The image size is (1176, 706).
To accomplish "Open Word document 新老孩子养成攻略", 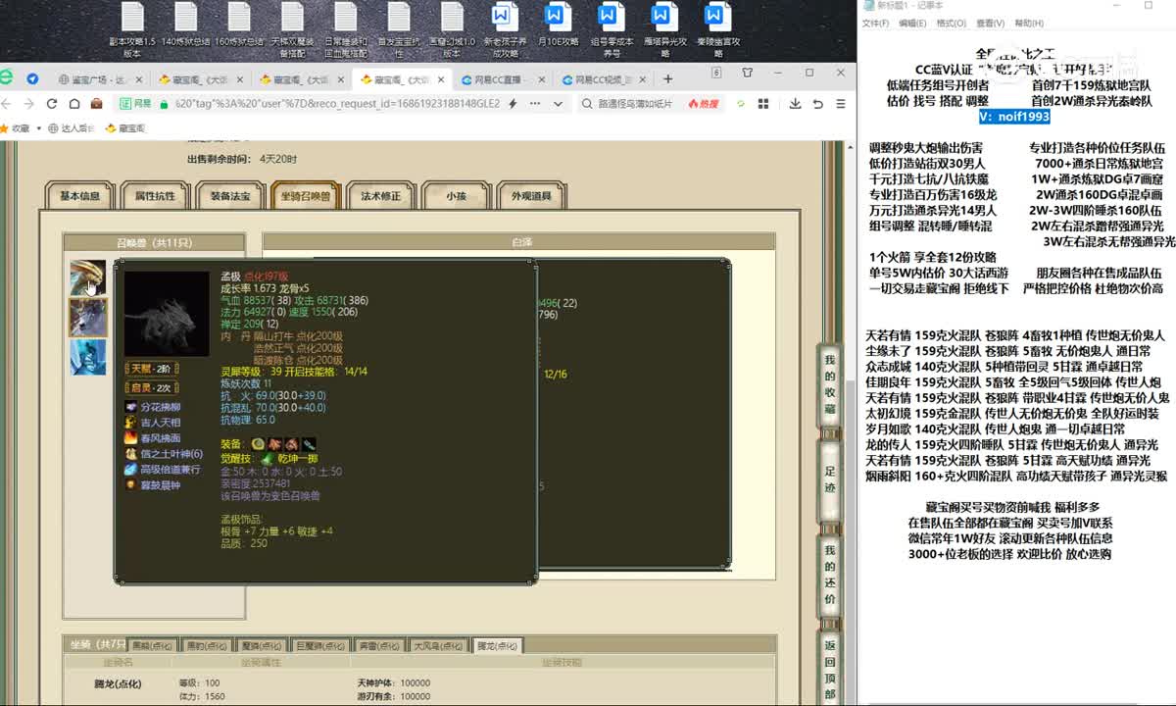I will point(505,30).
